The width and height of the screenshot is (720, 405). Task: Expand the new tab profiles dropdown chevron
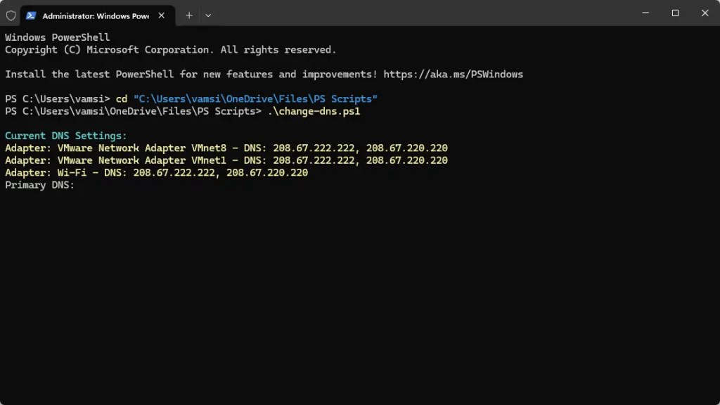tap(208, 15)
